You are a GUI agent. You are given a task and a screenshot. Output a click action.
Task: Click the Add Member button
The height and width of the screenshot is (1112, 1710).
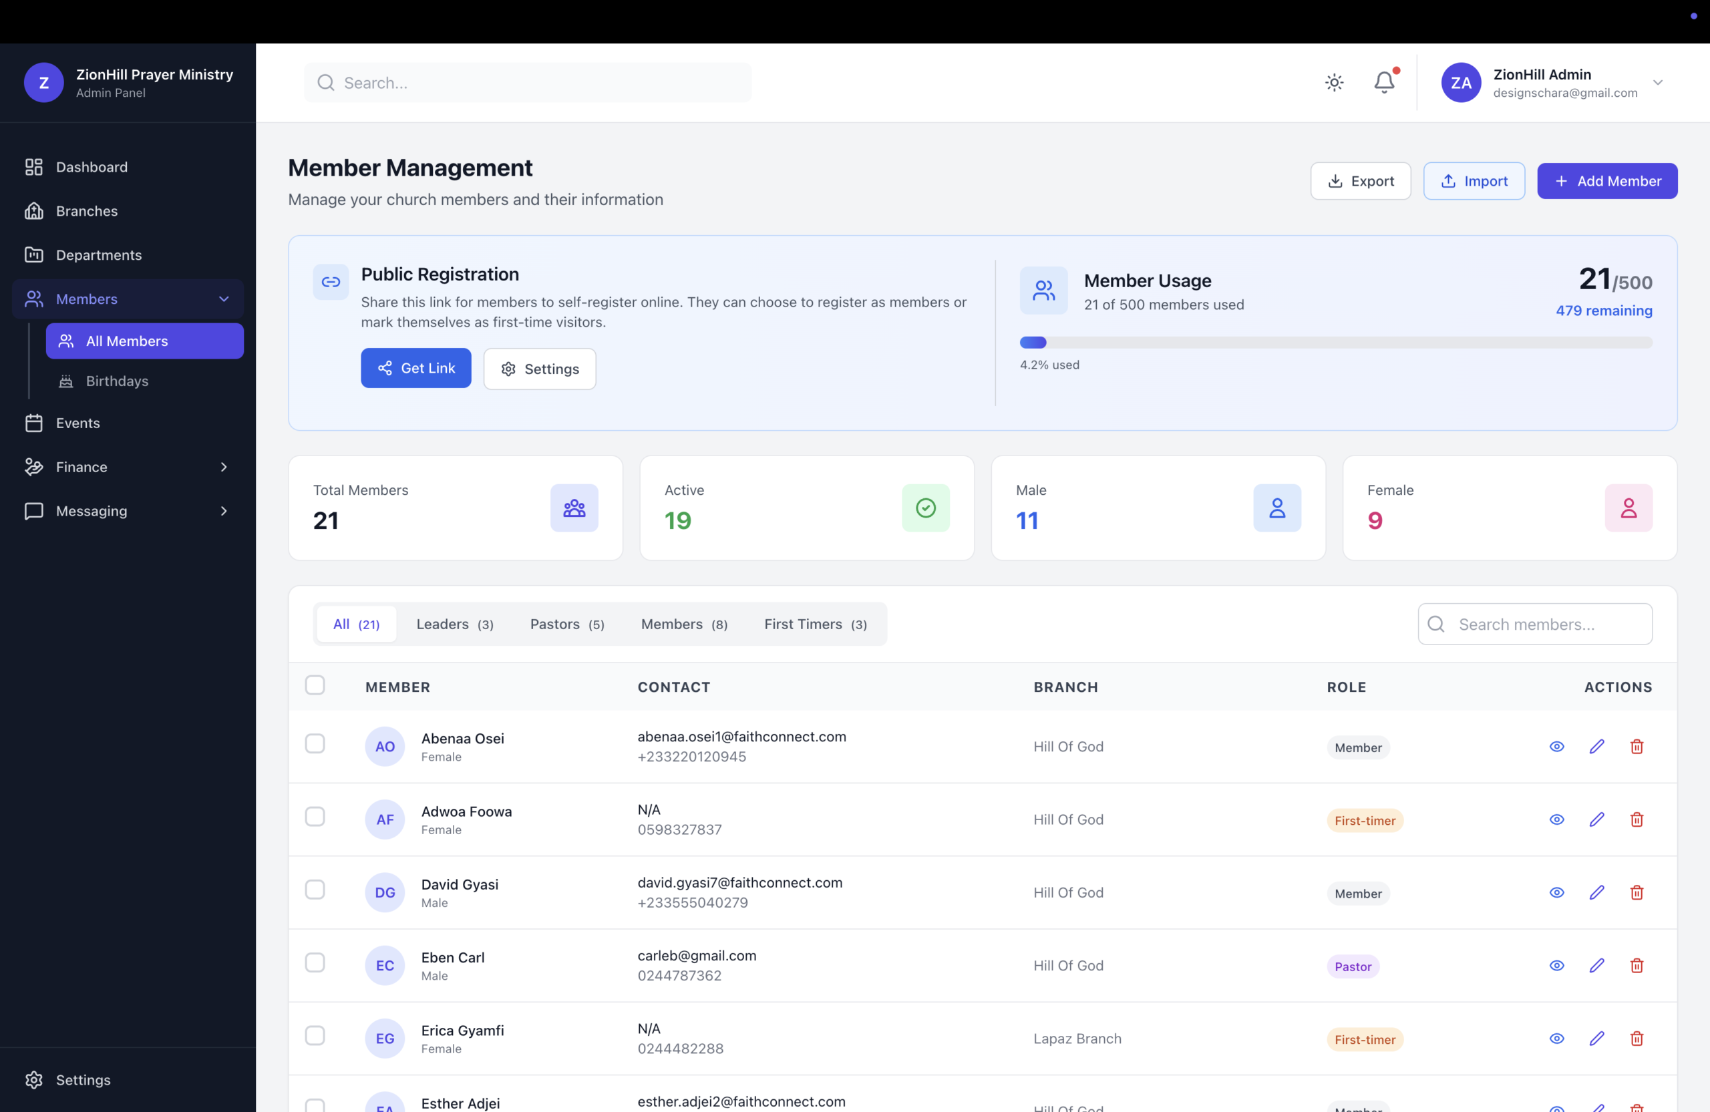(1607, 180)
